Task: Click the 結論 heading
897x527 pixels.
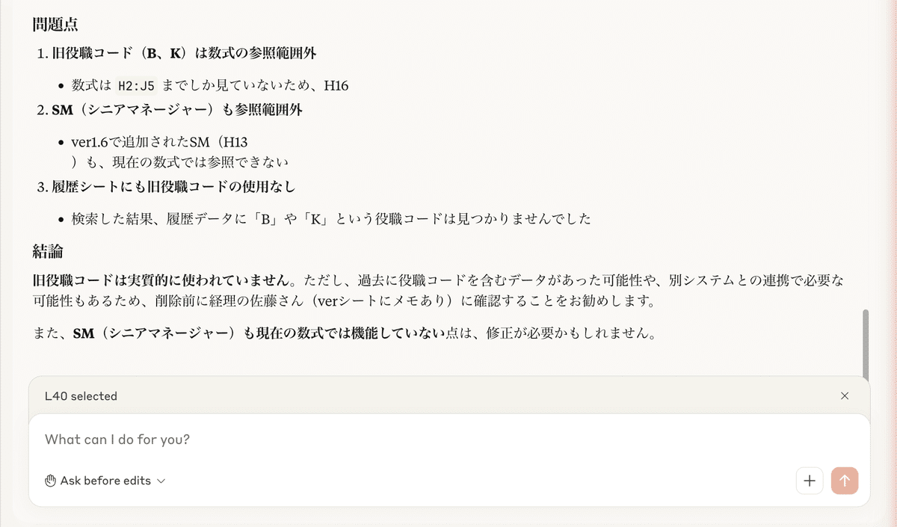Action: point(47,250)
